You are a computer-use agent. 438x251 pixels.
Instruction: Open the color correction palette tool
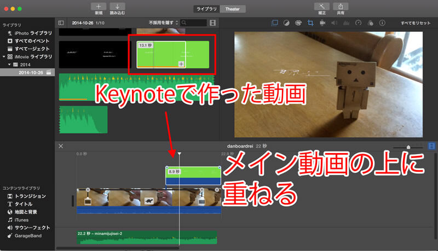(x=298, y=23)
